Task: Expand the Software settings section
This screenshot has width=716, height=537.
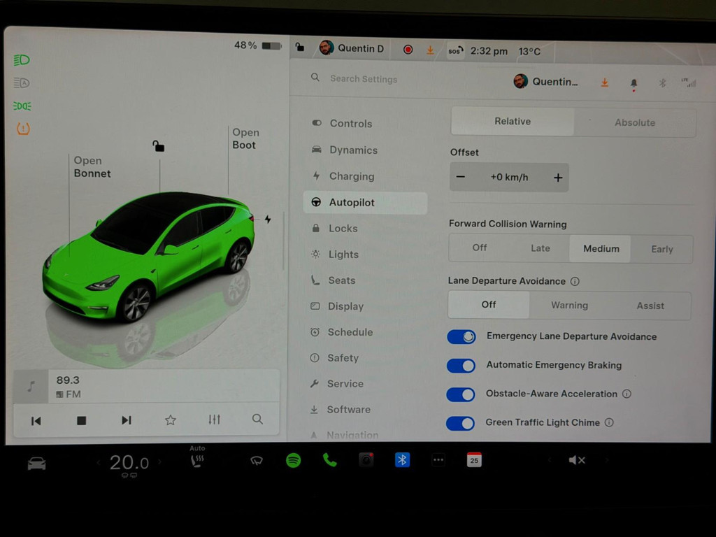Action: [x=350, y=409]
